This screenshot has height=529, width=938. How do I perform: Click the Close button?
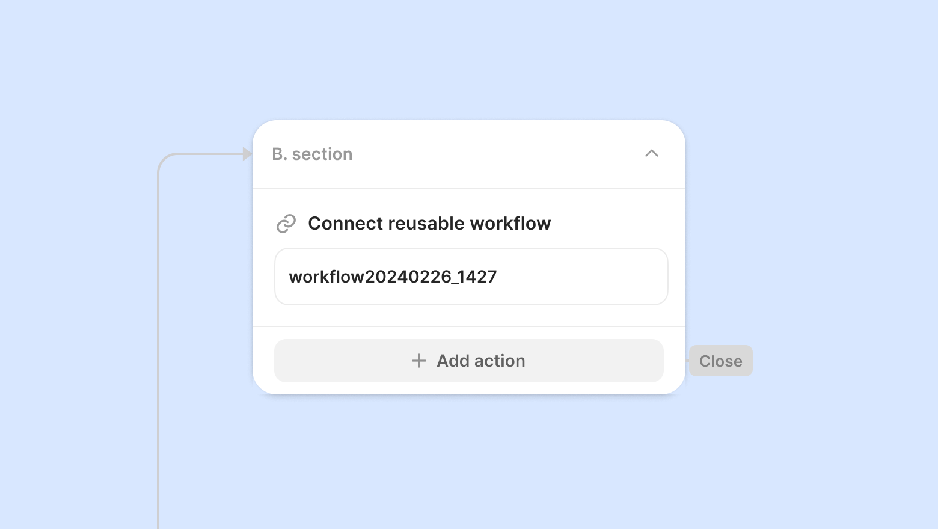tap(720, 361)
